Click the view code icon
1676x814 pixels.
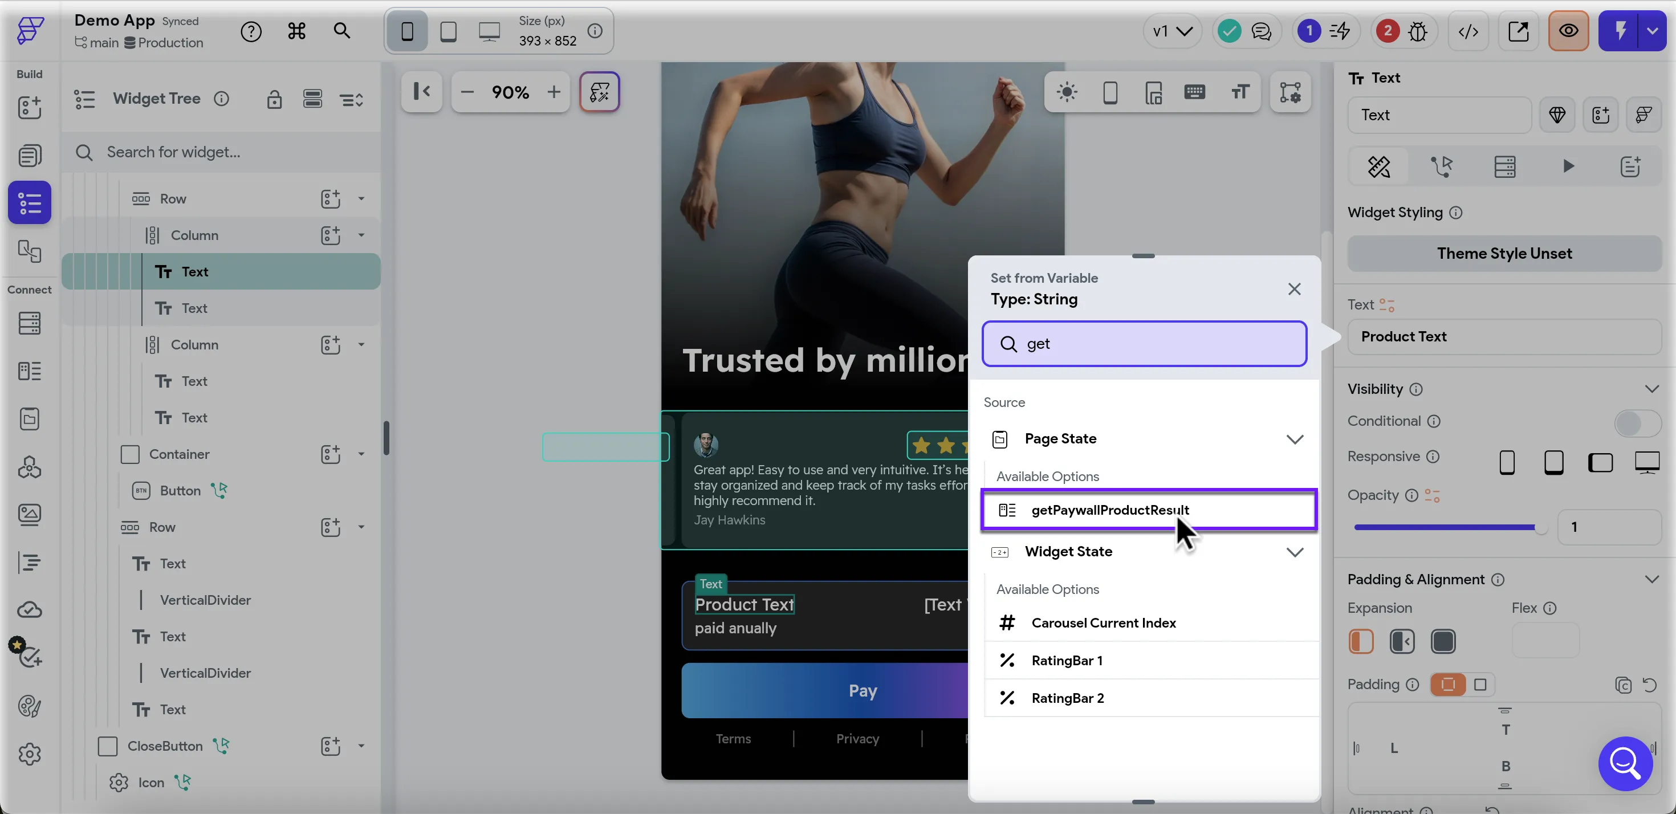click(1468, 31)
